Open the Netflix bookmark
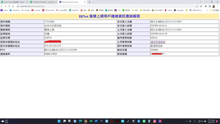The width and height of the screenshot is (220, 124). coord(168,10)
